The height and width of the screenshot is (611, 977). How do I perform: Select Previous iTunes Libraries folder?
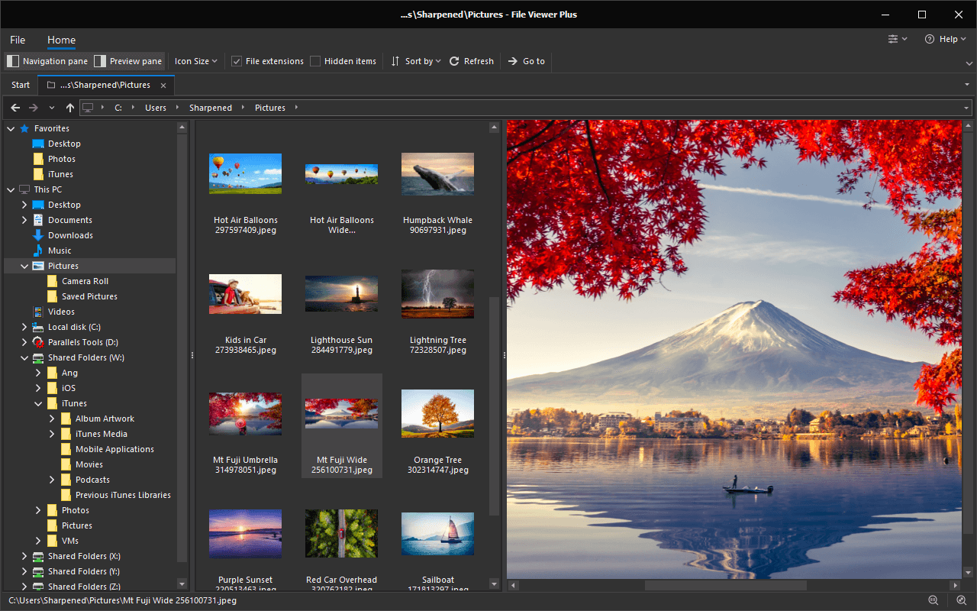[x=123, y=495]
